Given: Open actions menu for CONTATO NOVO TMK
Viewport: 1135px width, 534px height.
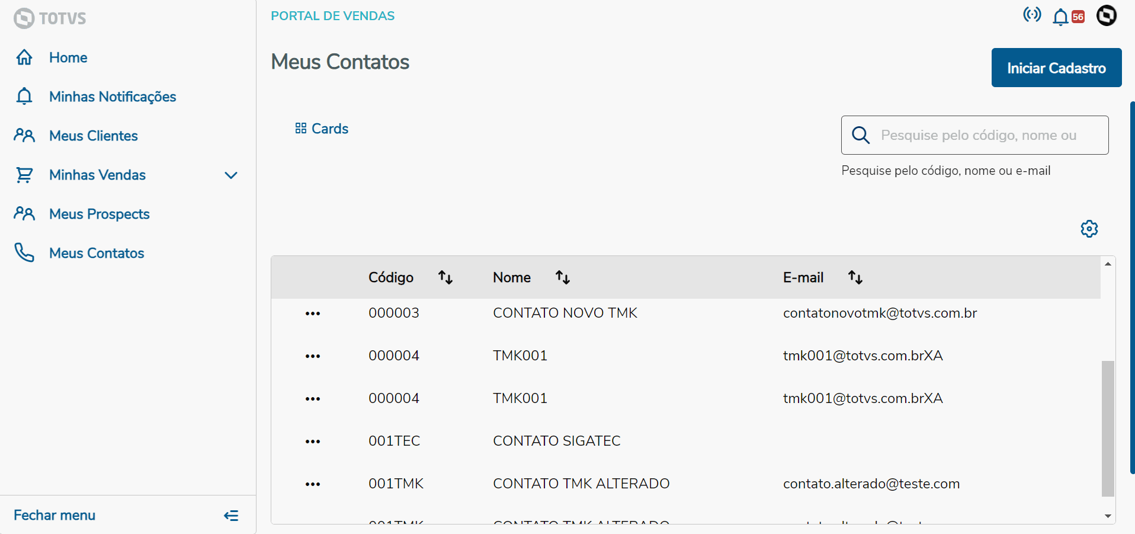Looking at the screenshot, I should pyautogui.click(x=313, y=314).
